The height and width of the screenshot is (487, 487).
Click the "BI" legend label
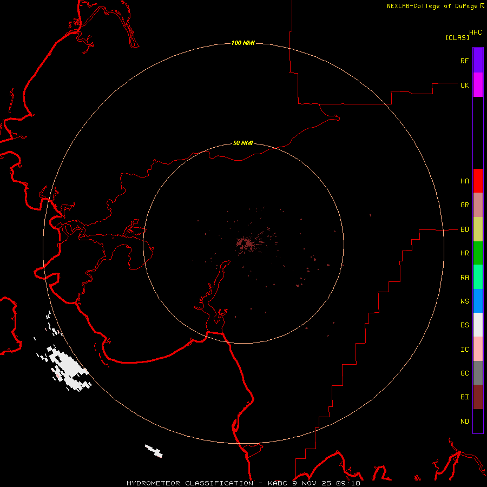coord(464,397)
